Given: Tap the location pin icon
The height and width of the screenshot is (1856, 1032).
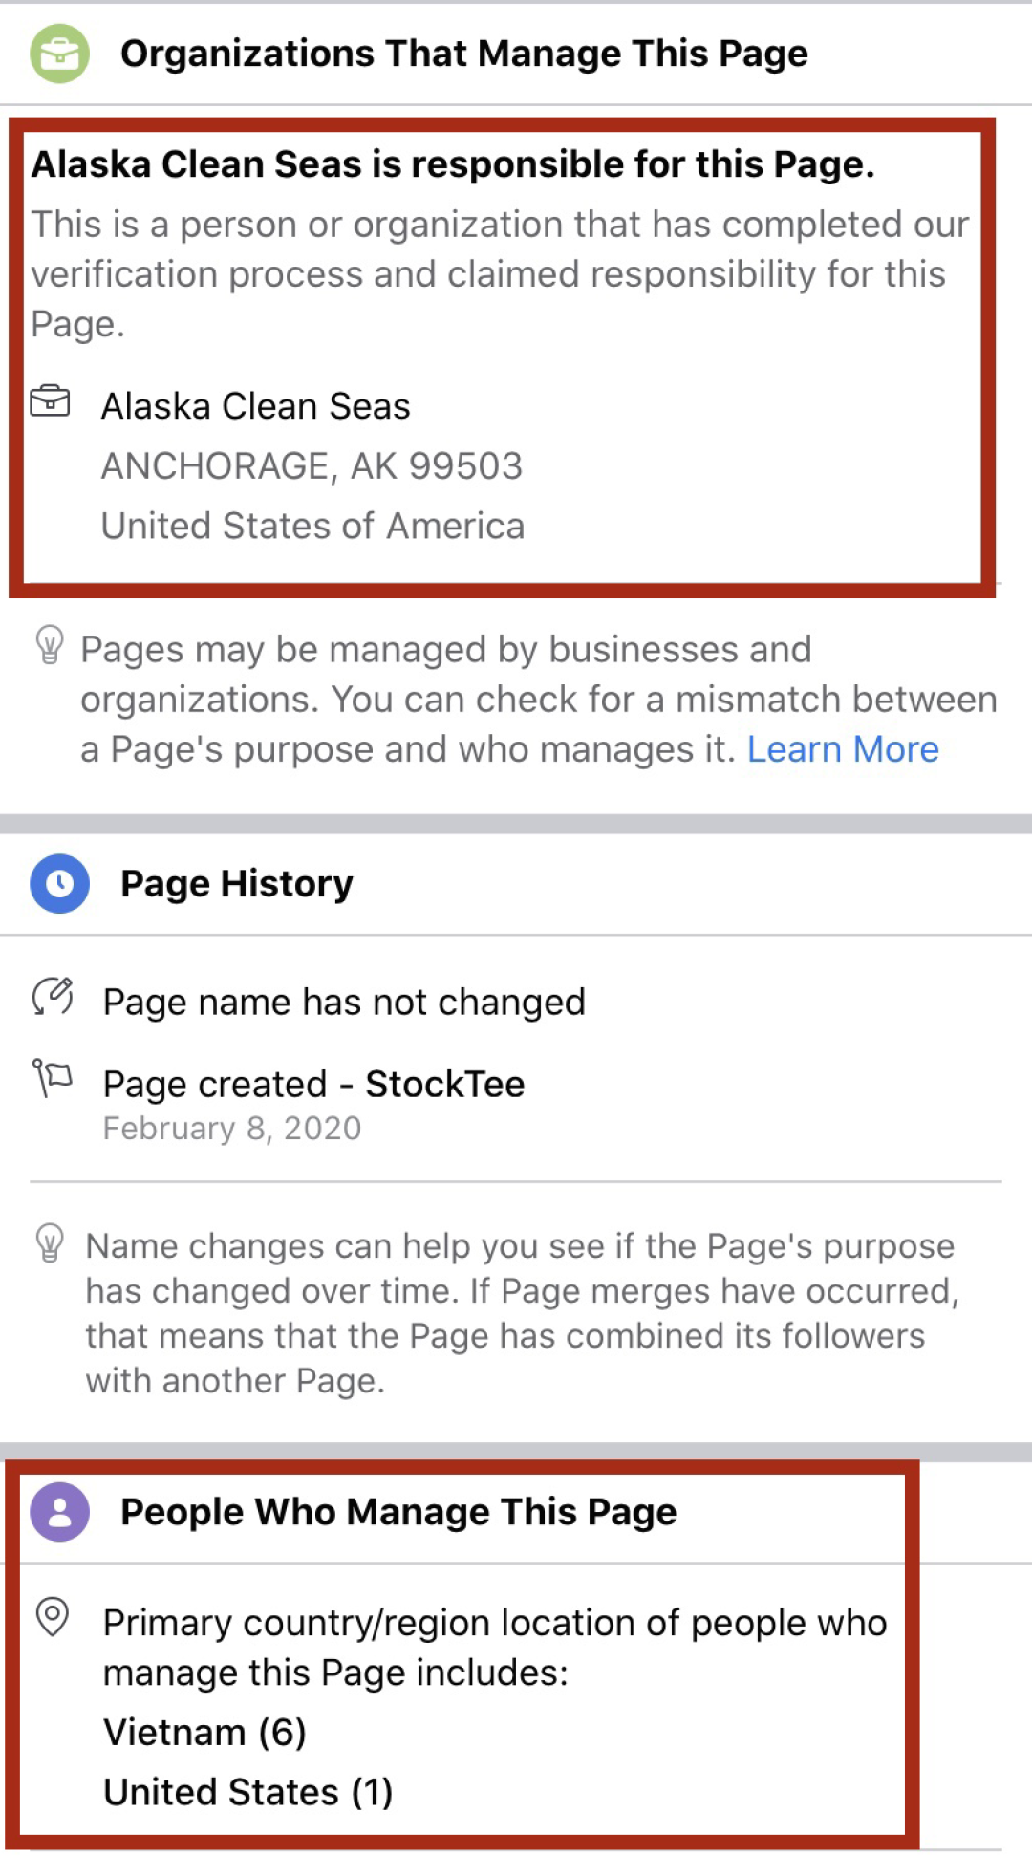Looking at the screenshot, I should coord(53,1617).
